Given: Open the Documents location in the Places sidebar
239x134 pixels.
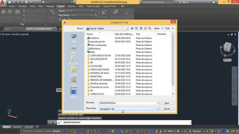Looking at the screenshot, I should (x=74, y=60).
